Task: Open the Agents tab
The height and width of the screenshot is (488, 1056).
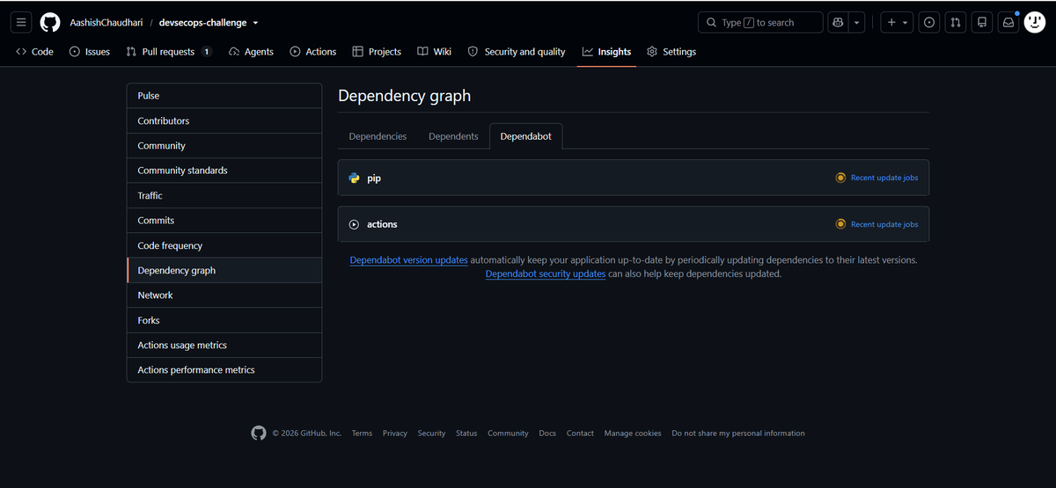Action: 251,52
